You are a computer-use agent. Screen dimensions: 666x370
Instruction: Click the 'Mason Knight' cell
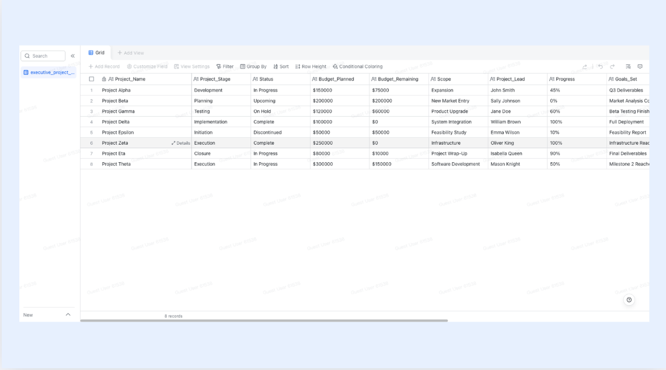(517, 164)
